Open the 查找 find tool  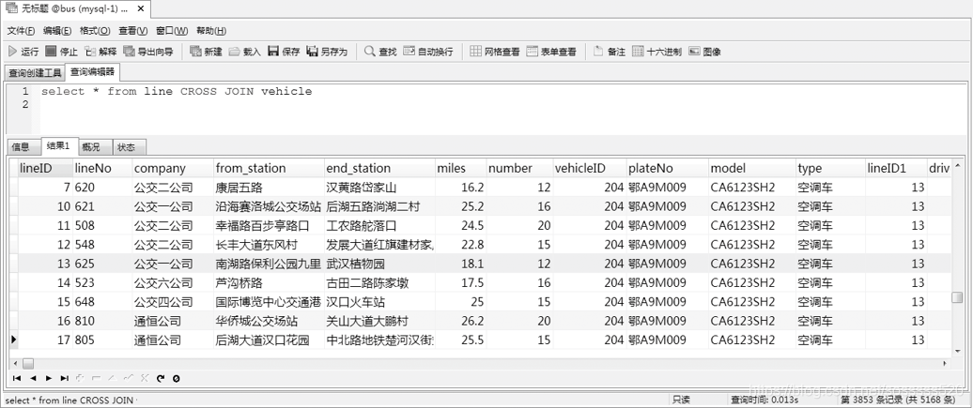point(379,52)
